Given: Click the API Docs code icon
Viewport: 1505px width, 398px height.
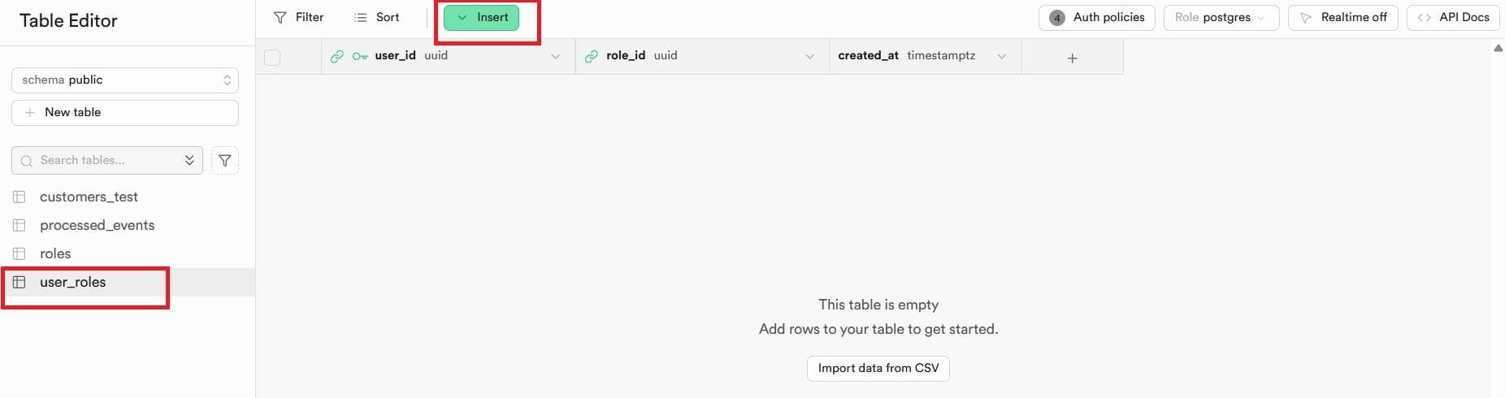Looking at the screenshot, I should 1424,17.
